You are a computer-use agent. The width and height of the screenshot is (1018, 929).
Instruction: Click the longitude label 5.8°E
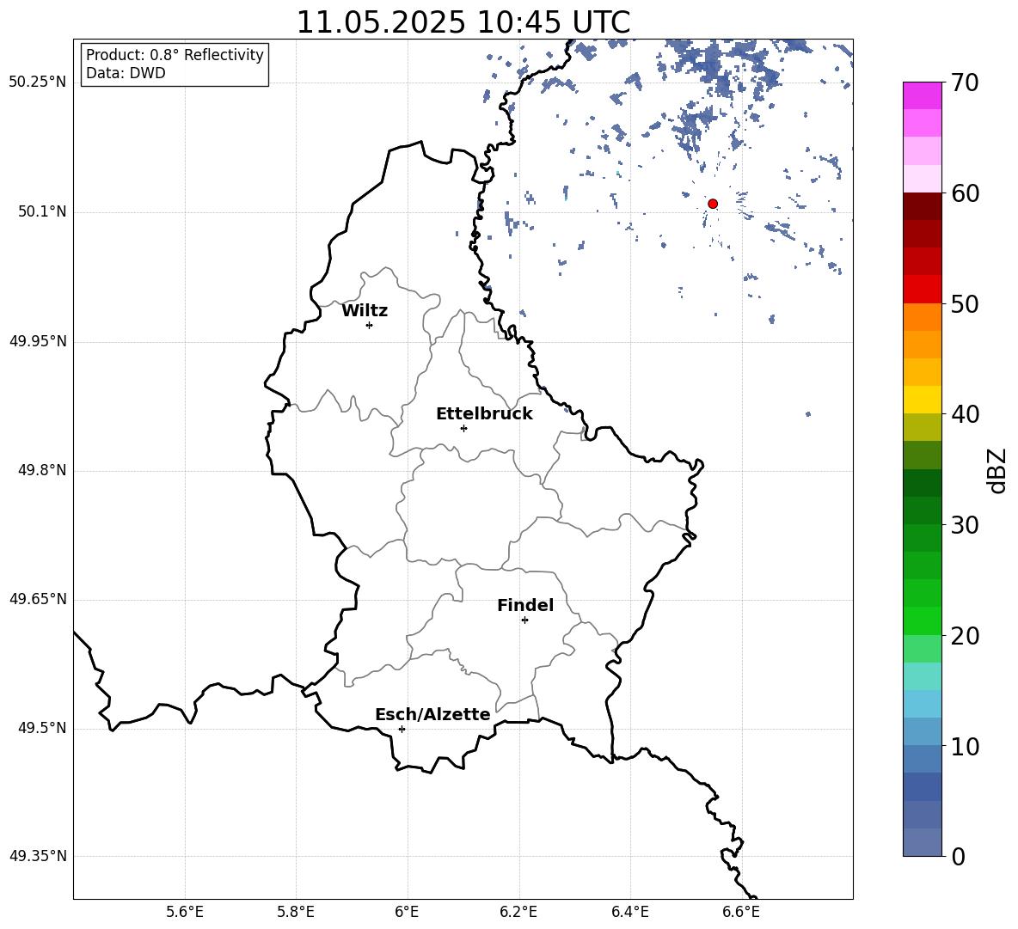(x=296, y=912)
